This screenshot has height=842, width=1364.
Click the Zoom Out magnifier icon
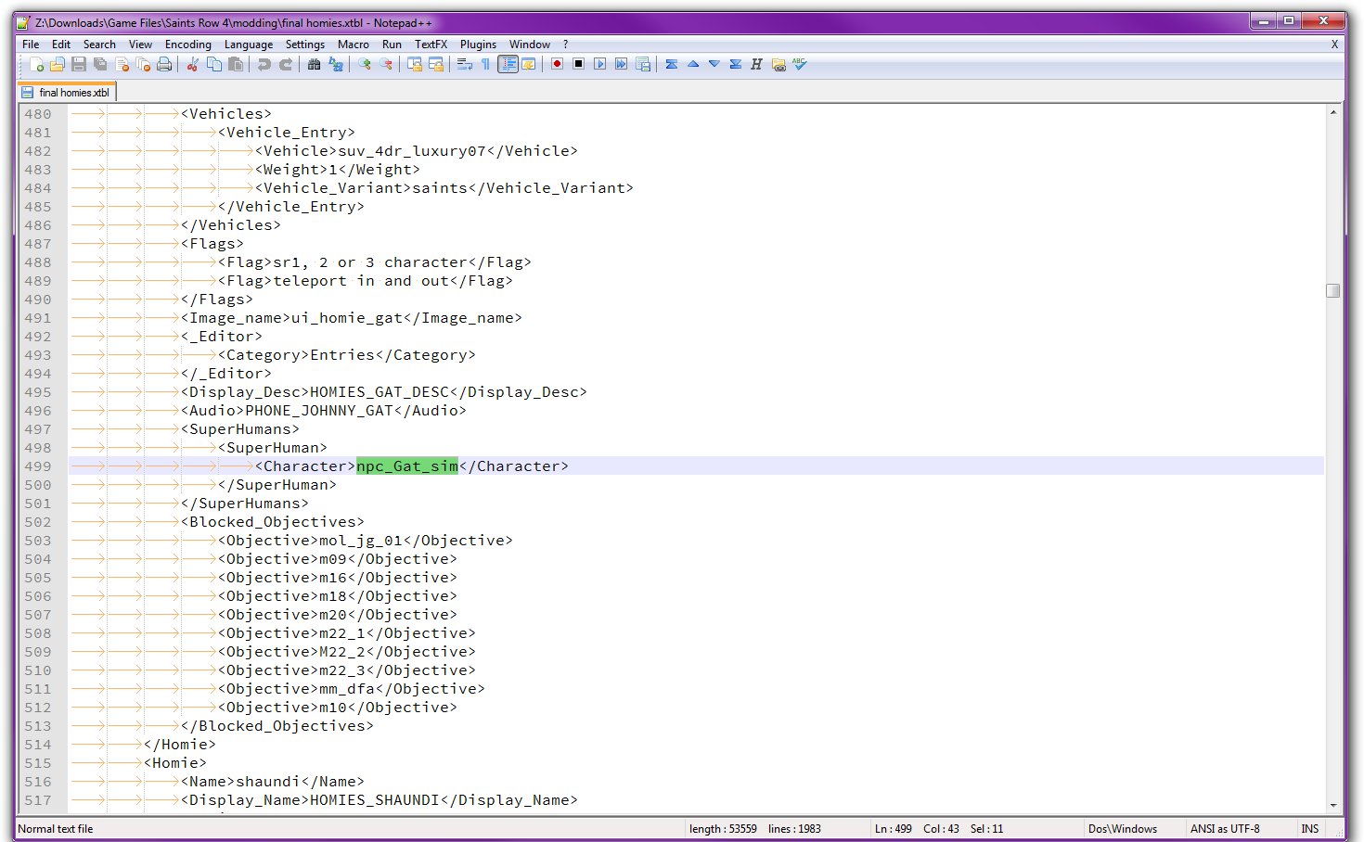click(x=386, y=64)
